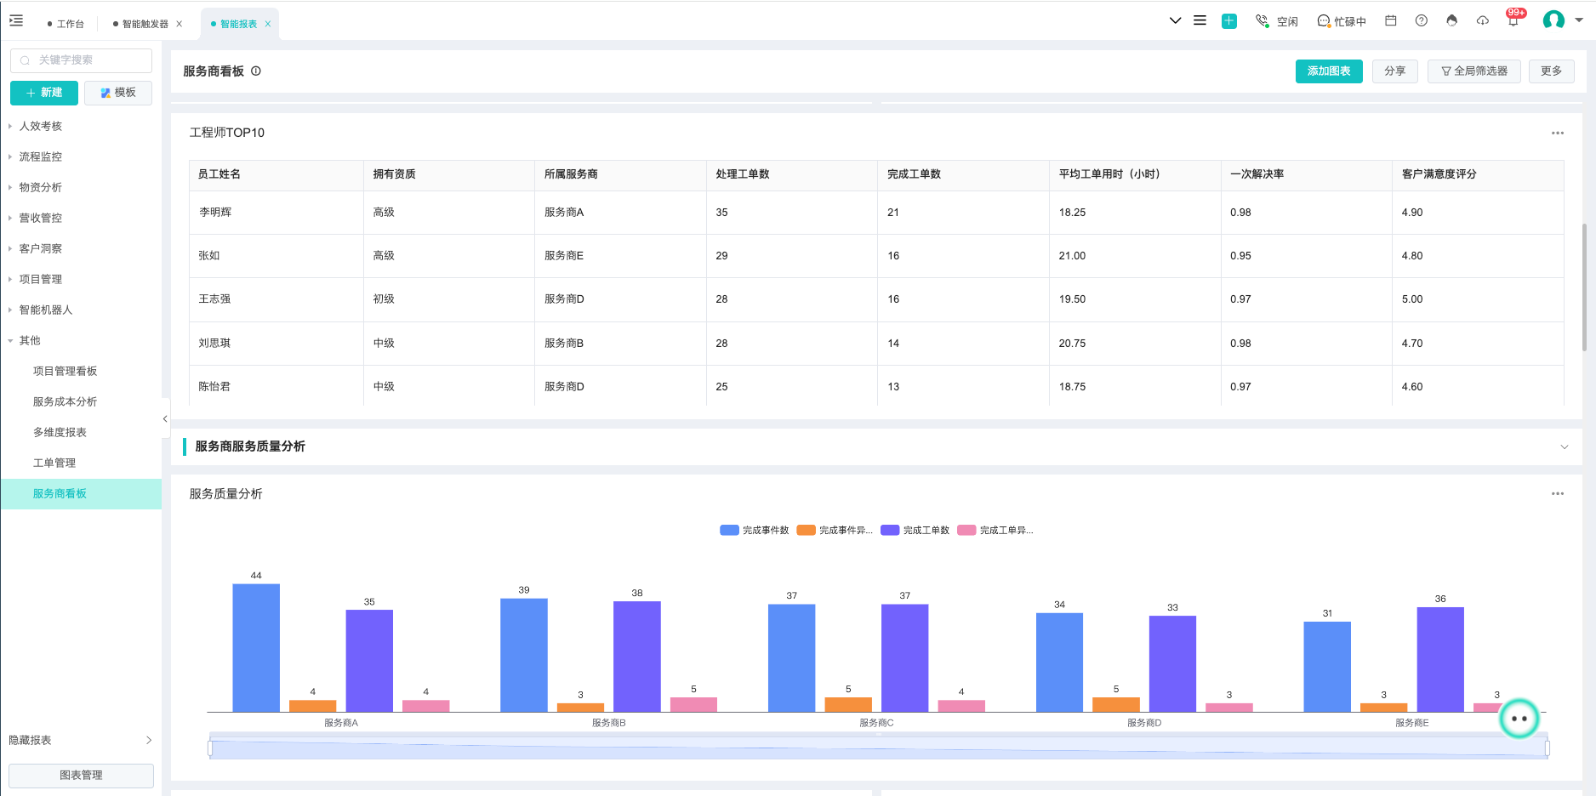Open the help question mark icon

point(1422,20)
